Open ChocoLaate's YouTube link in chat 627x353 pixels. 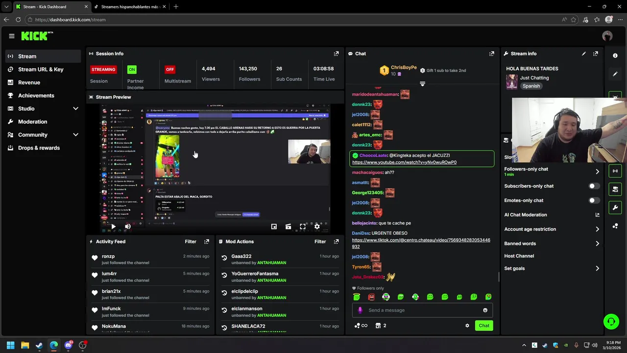(x=404, y=162)
